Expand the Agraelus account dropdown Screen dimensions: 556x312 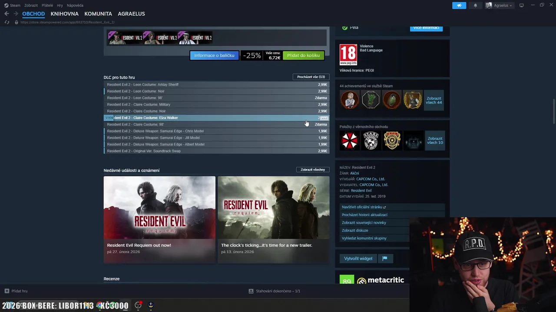pos(499,5)
